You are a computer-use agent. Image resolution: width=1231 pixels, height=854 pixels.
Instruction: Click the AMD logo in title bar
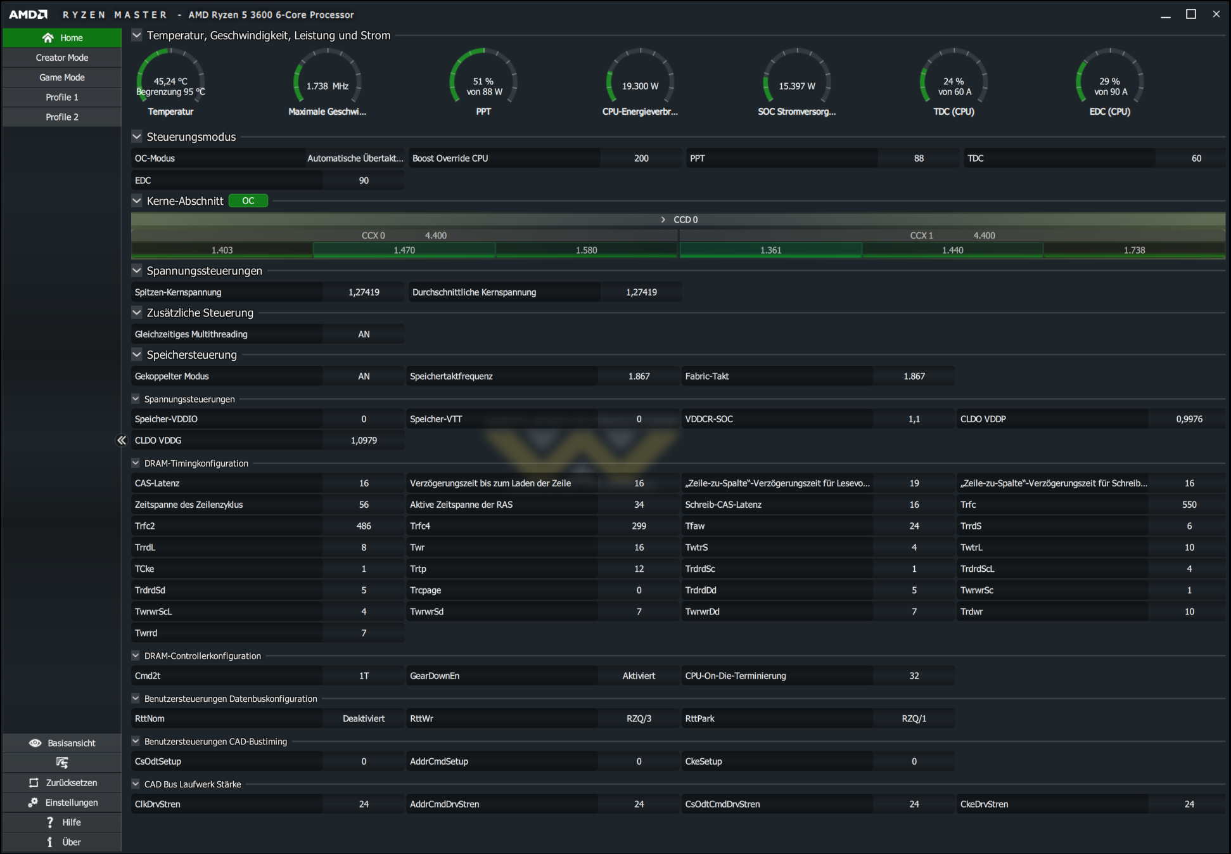click(x=29, y=14)
